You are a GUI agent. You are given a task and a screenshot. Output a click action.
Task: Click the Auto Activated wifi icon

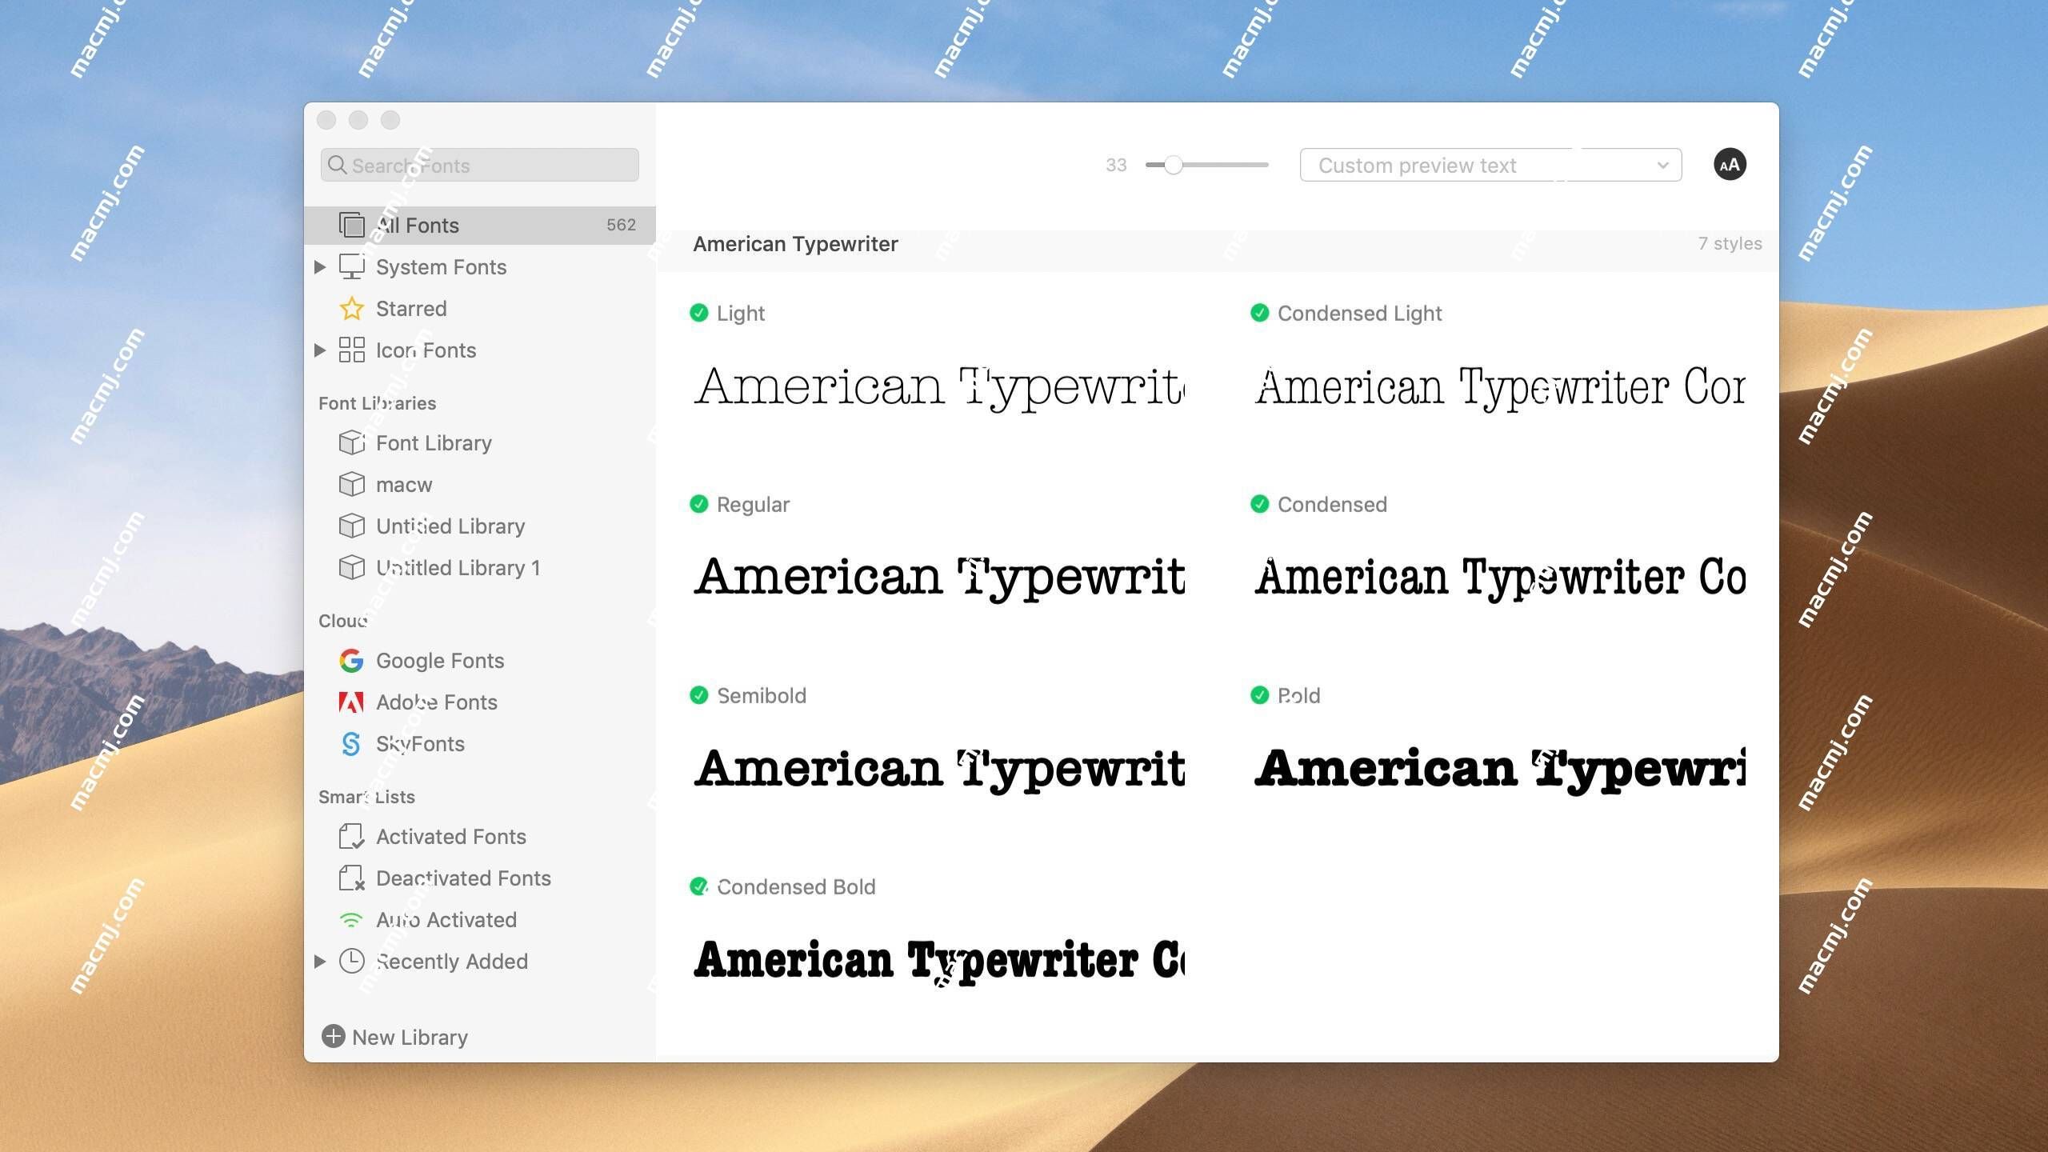tap(351, 920)
